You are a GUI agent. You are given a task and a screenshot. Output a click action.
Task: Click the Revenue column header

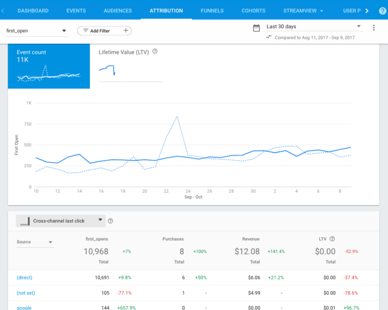(251, 239)
